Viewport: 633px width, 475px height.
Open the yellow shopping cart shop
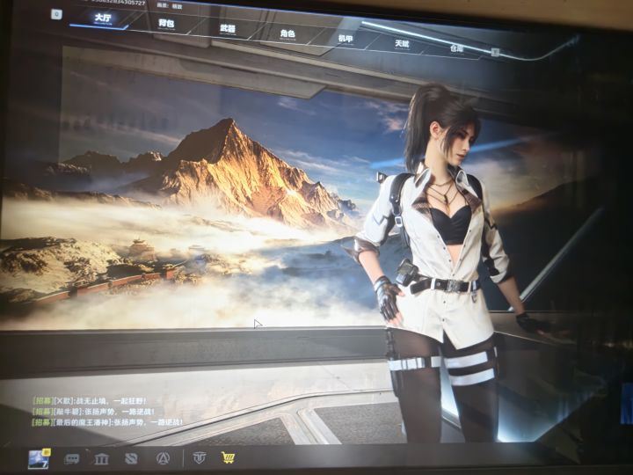click(228, 457)
